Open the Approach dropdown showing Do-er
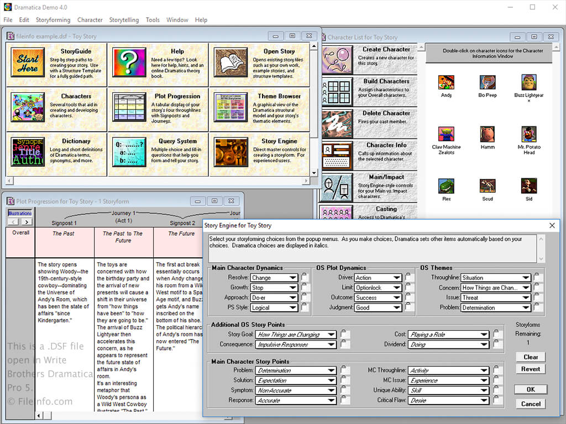This screenshot has width=566, height=424. (274, 298)
